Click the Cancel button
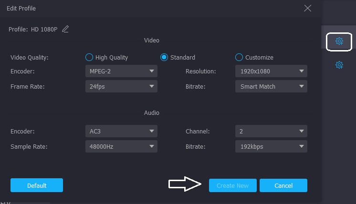This screenshot has width=356, height=204. click(283, 185)
